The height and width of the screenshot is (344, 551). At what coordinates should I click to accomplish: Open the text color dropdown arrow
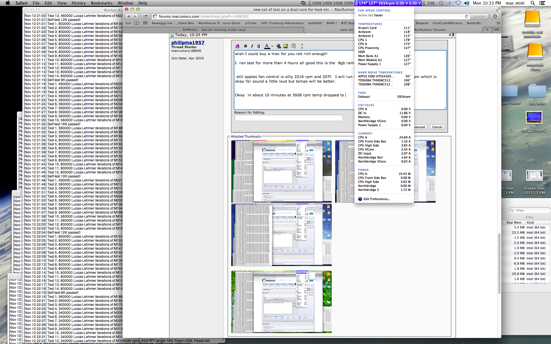point(272,46)
